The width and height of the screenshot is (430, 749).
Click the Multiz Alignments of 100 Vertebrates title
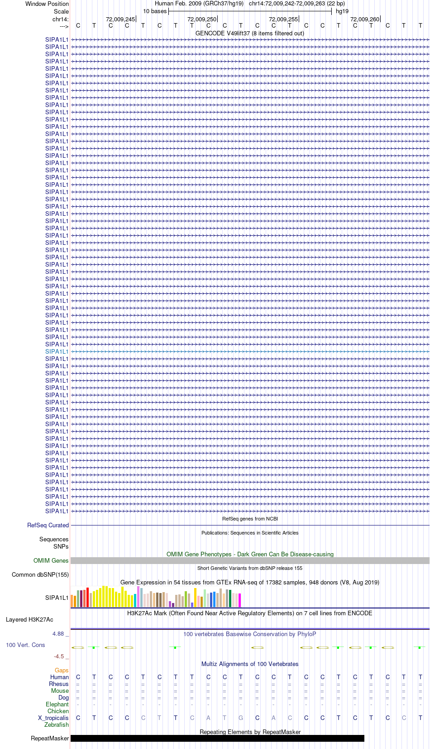250,664
